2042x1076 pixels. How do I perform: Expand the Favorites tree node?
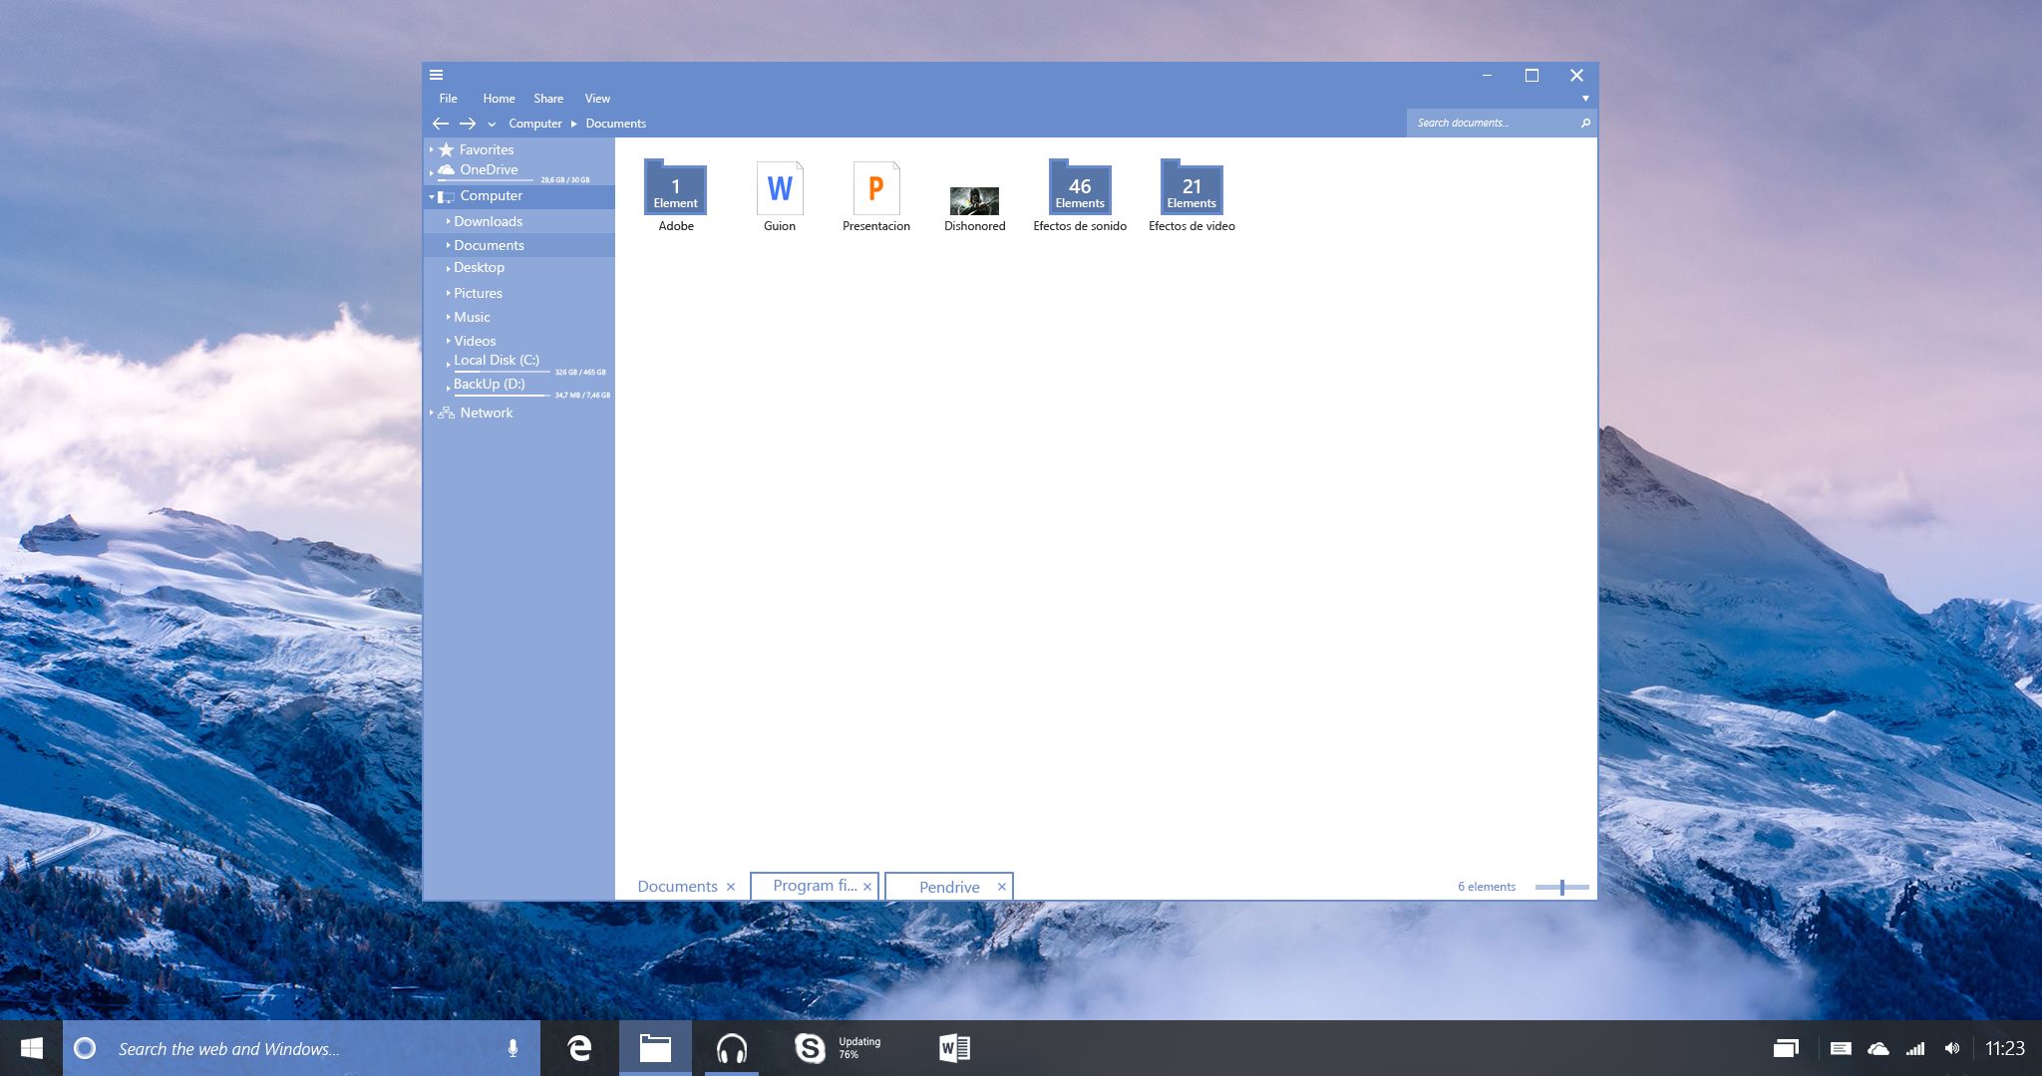click(432, 149)
